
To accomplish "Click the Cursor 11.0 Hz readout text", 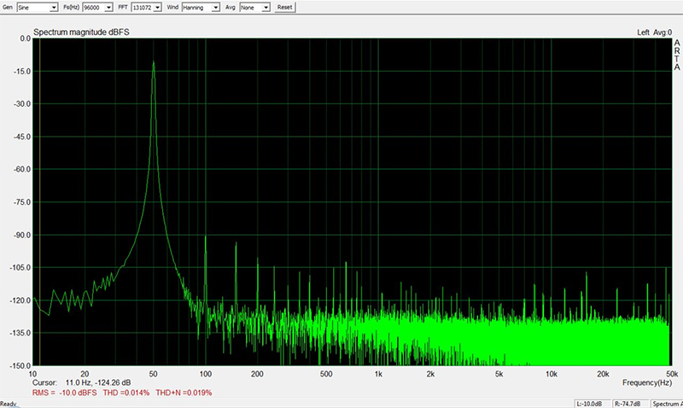I will point(82,383).
